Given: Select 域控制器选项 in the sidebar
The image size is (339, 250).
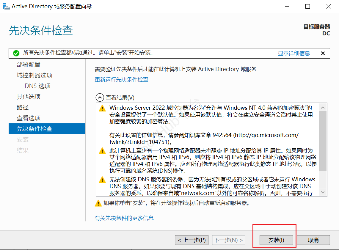Looking at the screenshot, I should click(x=34, y=75).
